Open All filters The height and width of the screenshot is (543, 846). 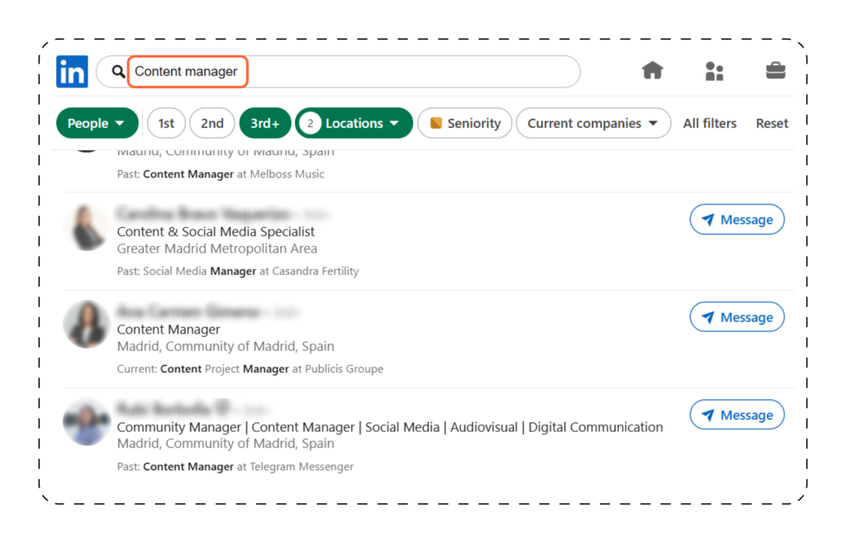point(710,123)
